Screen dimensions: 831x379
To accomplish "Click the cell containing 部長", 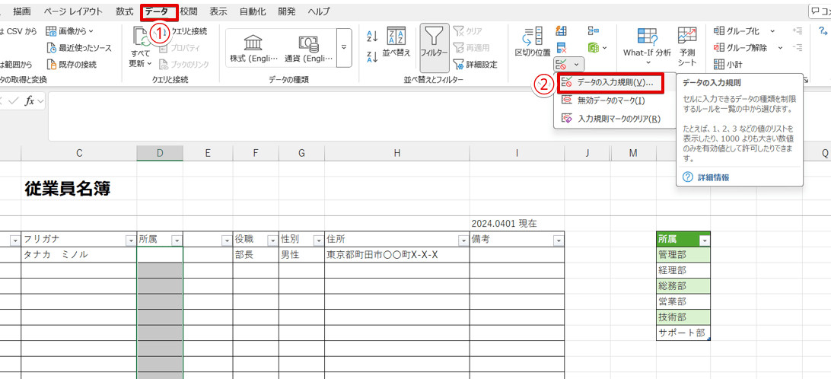I will coord(256,255).
